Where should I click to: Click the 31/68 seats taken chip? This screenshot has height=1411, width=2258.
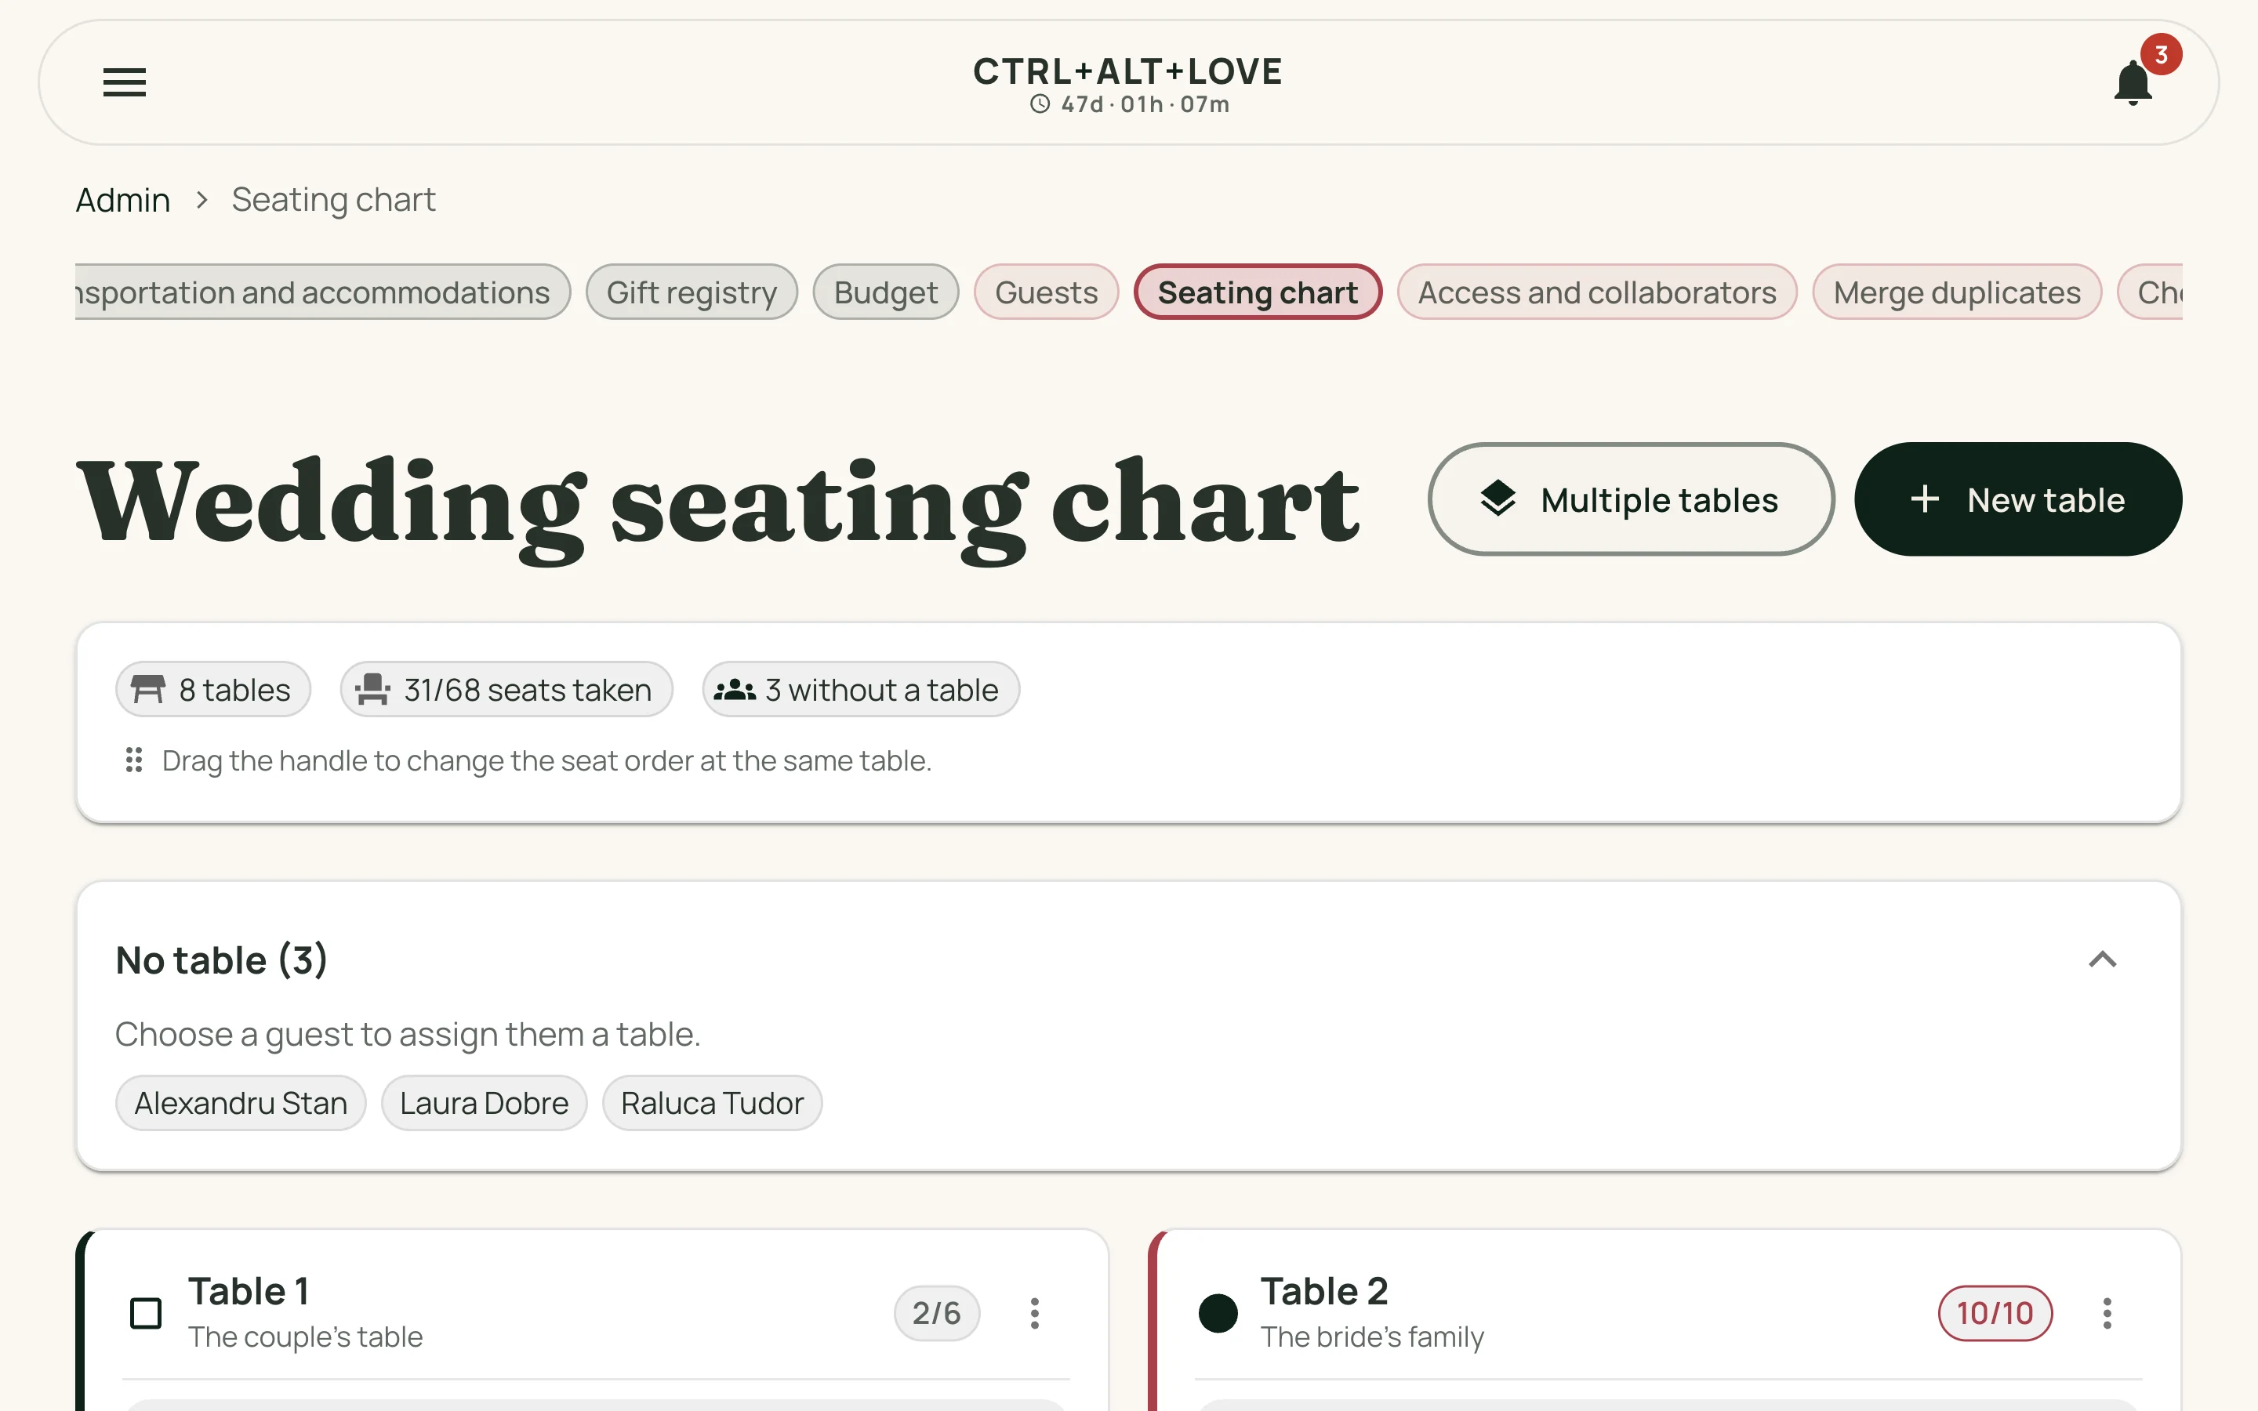tap(506, 690)
